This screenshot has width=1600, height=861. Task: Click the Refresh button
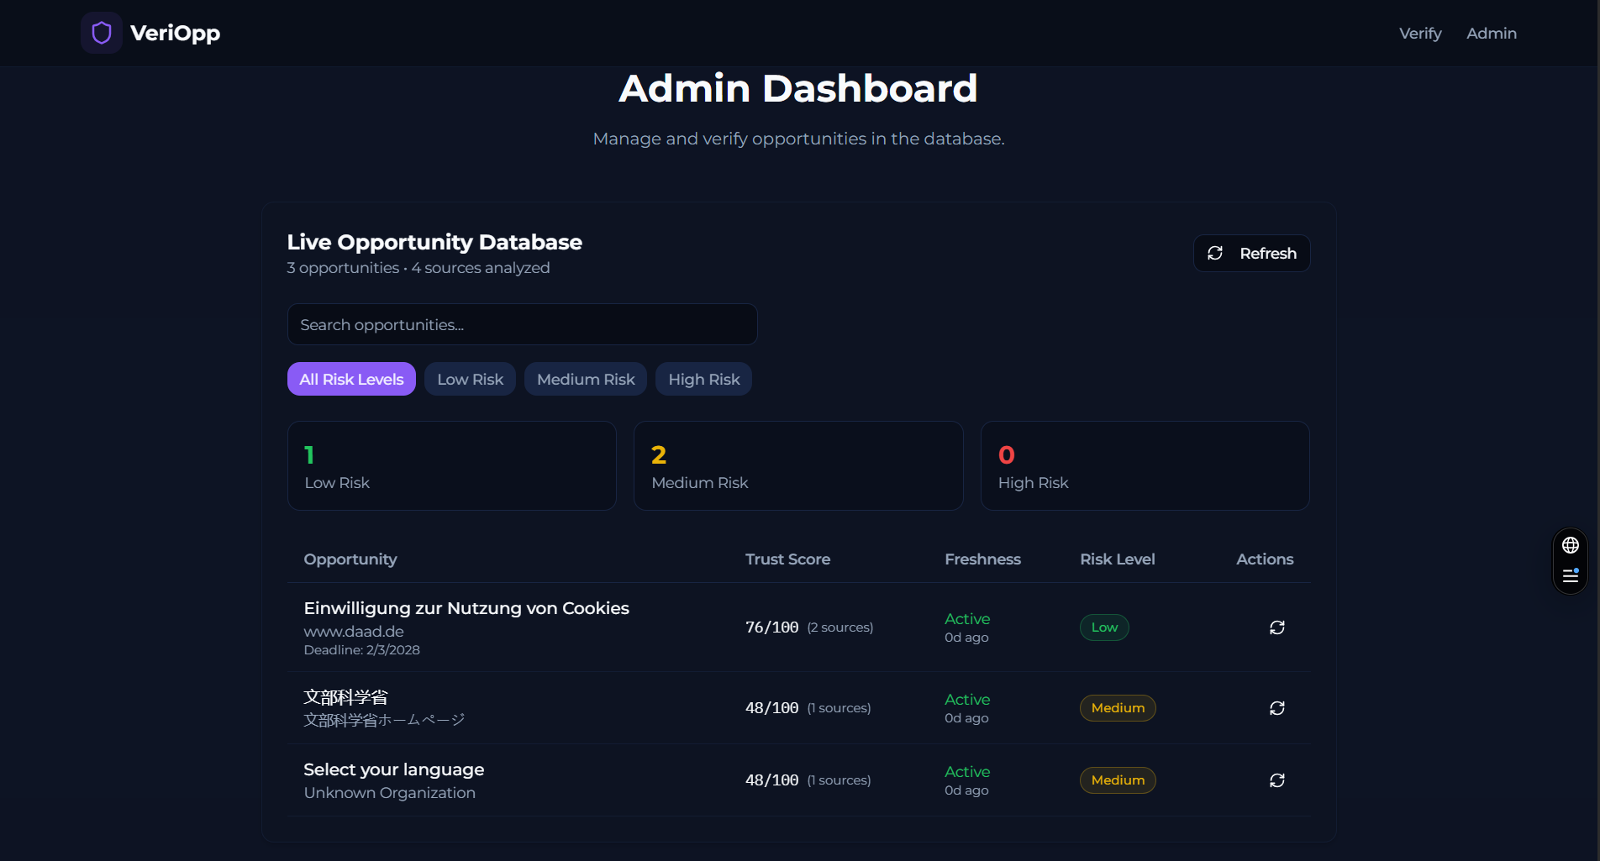coord(1251,253)
